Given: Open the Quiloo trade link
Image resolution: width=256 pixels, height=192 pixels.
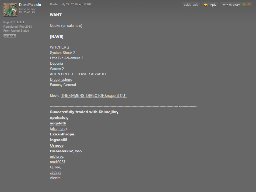Looking at the screenshot, I should coord(55,167).
